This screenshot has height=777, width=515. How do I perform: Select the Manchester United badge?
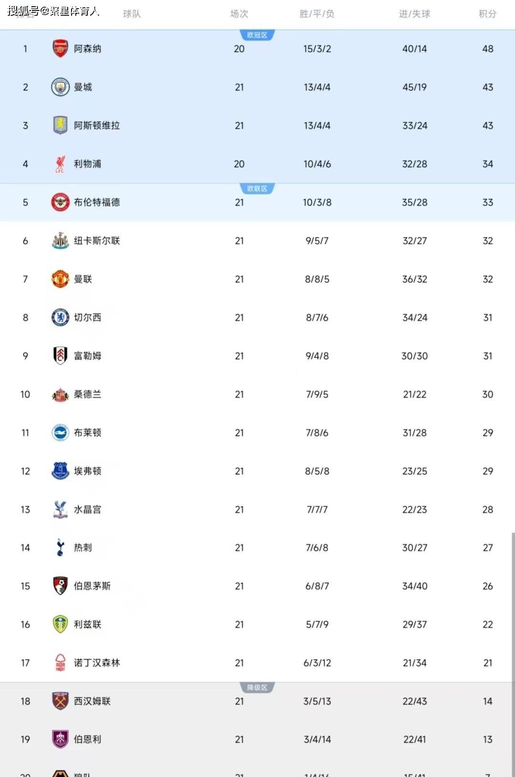coord(60,279)
